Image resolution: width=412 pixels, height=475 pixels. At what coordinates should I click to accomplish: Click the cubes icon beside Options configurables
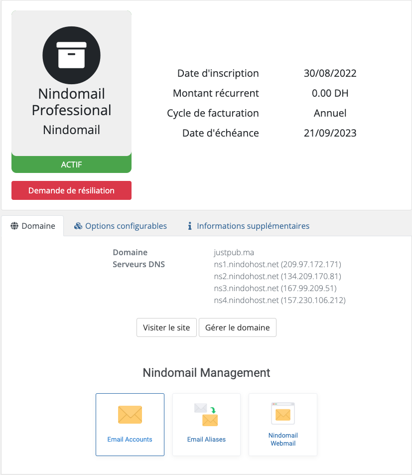click(78, 226)
